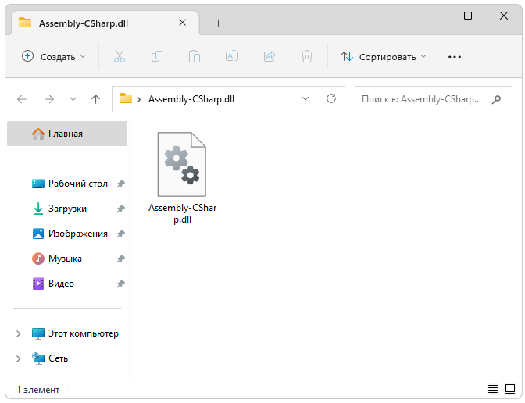The width and height of the screenshot is (525, 403).
Task: Click the Paste clipboard icon
Action: (x=195, y=56)
